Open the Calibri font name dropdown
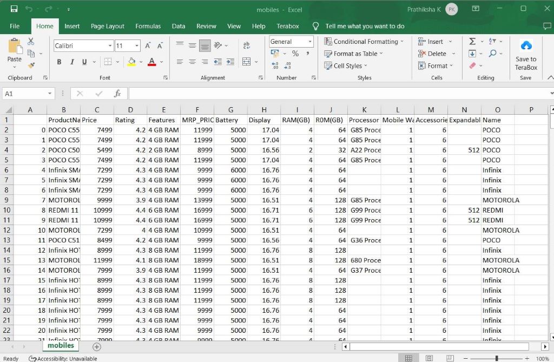 [x=109, y=46]
